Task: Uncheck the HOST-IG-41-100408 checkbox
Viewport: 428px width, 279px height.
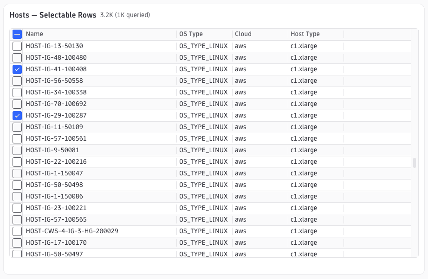Action: [x=17, y=69]
